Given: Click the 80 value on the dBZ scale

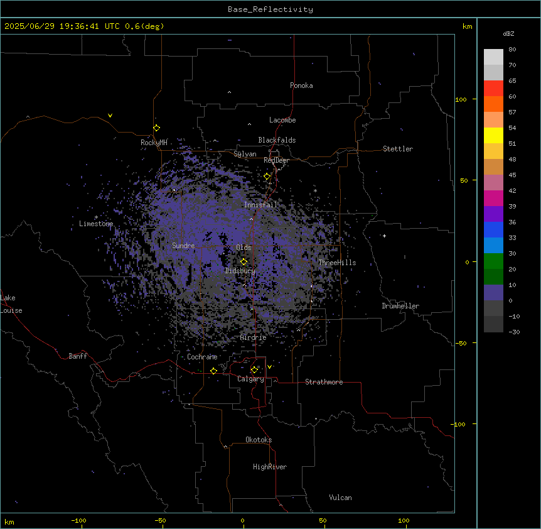Looking at the screenshot, I should click(x=512, y=50).
